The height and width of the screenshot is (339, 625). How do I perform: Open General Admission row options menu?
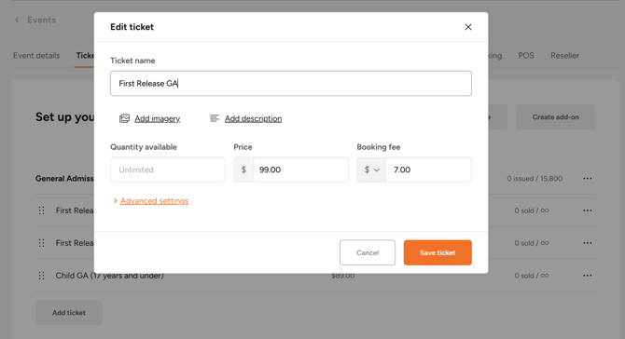pyautogui.click(x=587, y=178)
